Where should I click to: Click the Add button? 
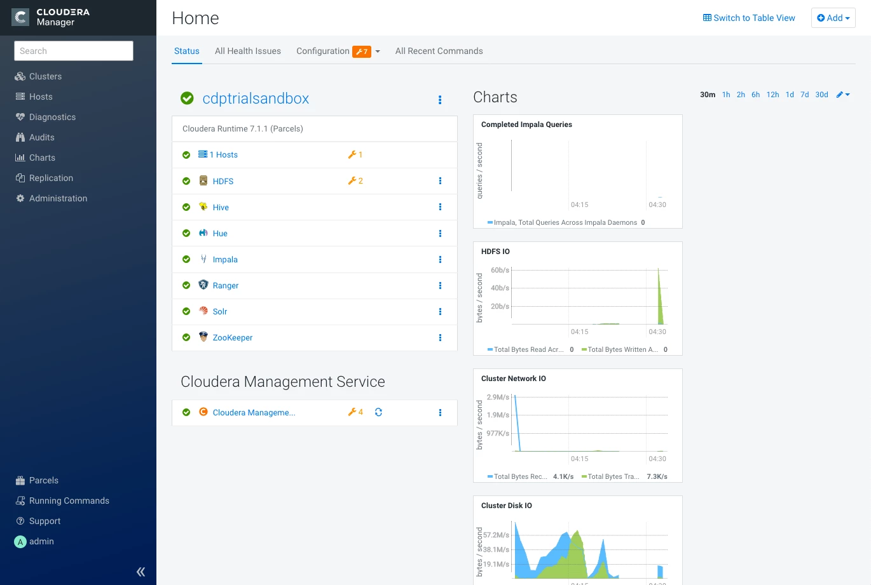pos(833,18)
